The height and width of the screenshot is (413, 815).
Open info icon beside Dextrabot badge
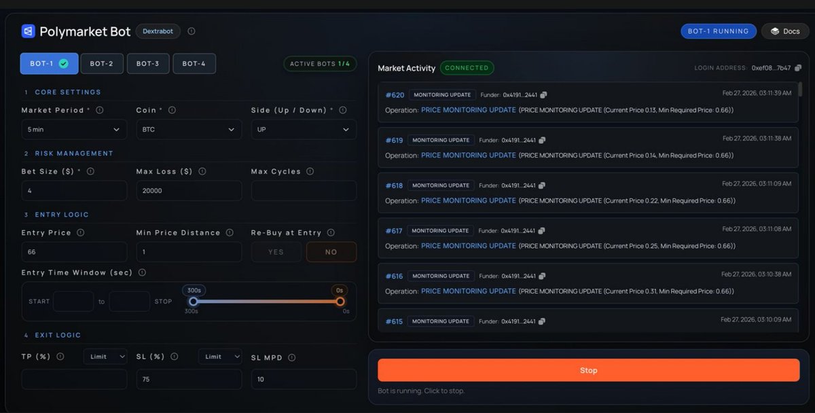coord(192,31)
